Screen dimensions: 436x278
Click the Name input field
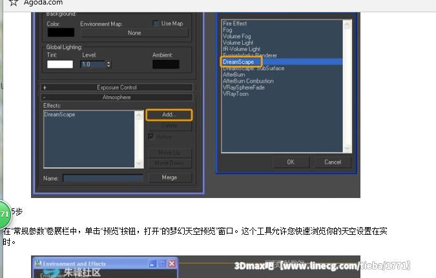pyautogui.click(x=103, y=178)
